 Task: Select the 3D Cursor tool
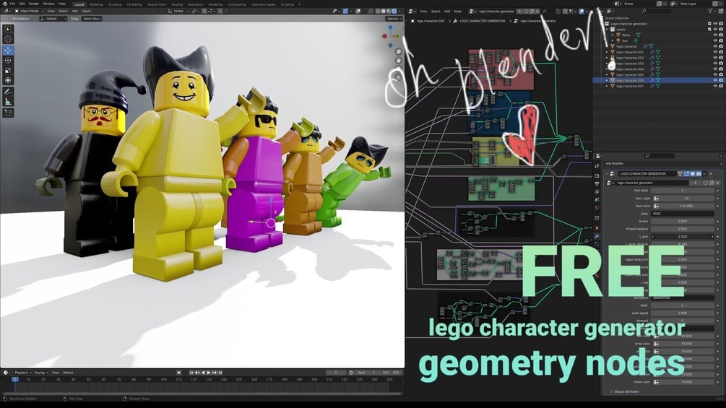pyautogui.click(x=8, y=39)
